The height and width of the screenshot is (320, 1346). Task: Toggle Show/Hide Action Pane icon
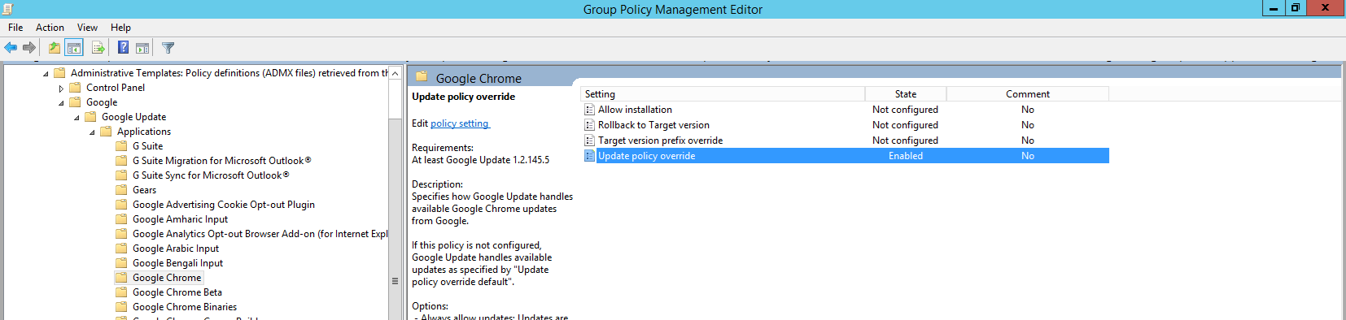click(x=142, y=48)
